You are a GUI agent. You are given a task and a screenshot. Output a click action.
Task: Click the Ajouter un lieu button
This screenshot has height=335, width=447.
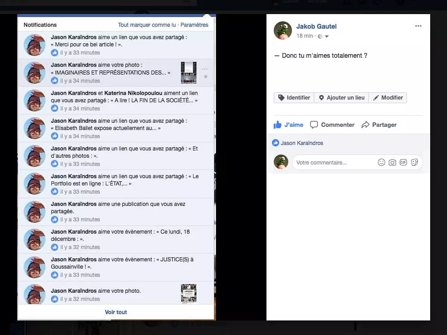(341, 98)
